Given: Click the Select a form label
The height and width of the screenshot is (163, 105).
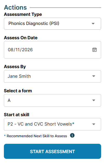Looking at the screenshot, I should point(18,91).
